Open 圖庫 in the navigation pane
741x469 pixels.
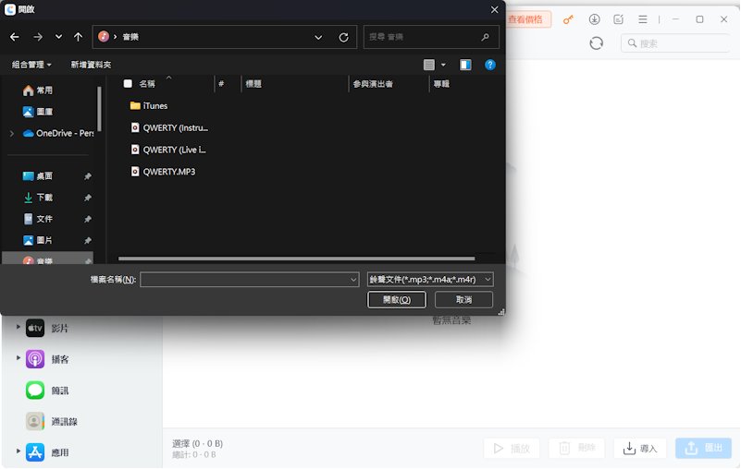[38, 112]
